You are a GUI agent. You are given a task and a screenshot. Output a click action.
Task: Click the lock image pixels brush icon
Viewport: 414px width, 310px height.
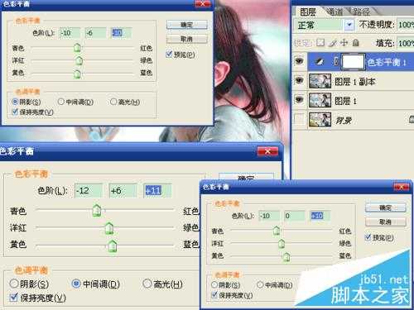pos(334,43)
